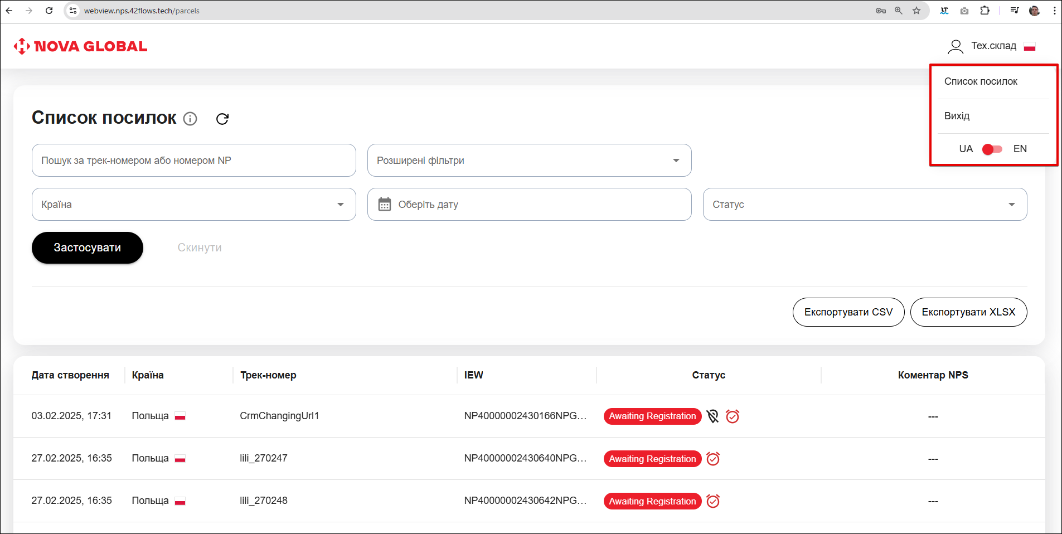
Task: Click Експортувати XLSX button
Action: click(x=968, y=312)
